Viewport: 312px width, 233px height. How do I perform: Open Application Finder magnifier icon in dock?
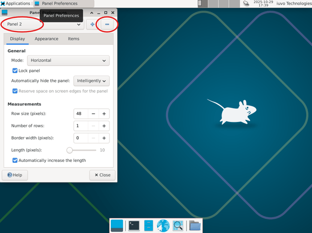pyautogui.click(x=178, y=225)
